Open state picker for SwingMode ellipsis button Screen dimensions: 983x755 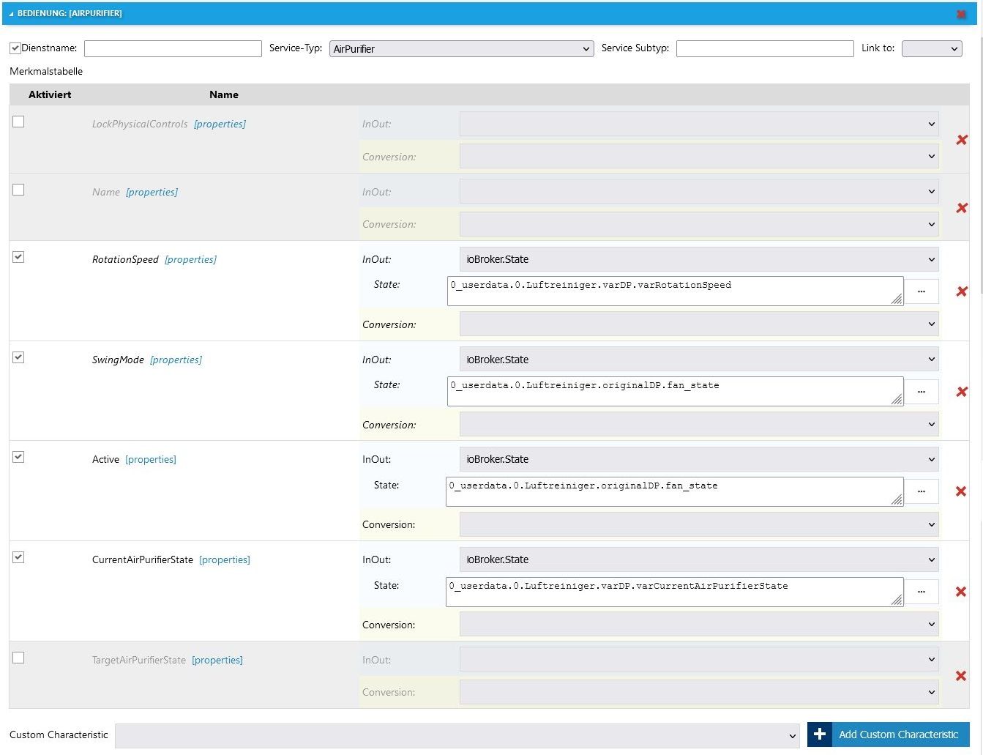pyautogui.click(x=922, y=392)
